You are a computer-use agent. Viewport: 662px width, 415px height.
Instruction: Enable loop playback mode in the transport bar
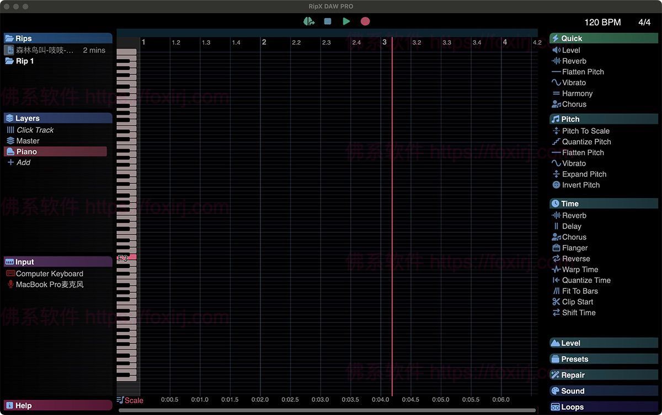coord(309,20)
